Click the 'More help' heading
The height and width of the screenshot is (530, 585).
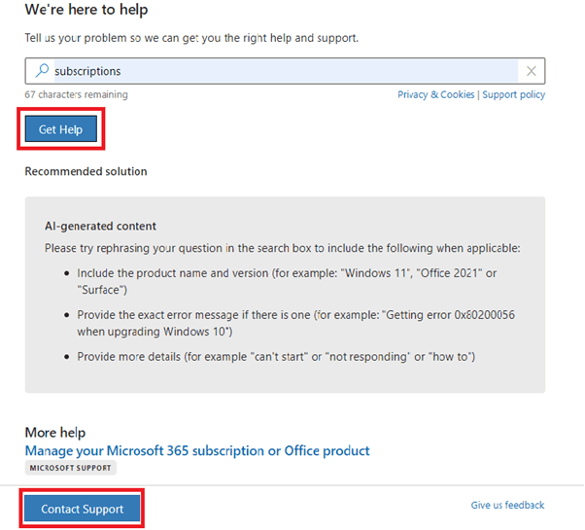[x=55, y=433]
